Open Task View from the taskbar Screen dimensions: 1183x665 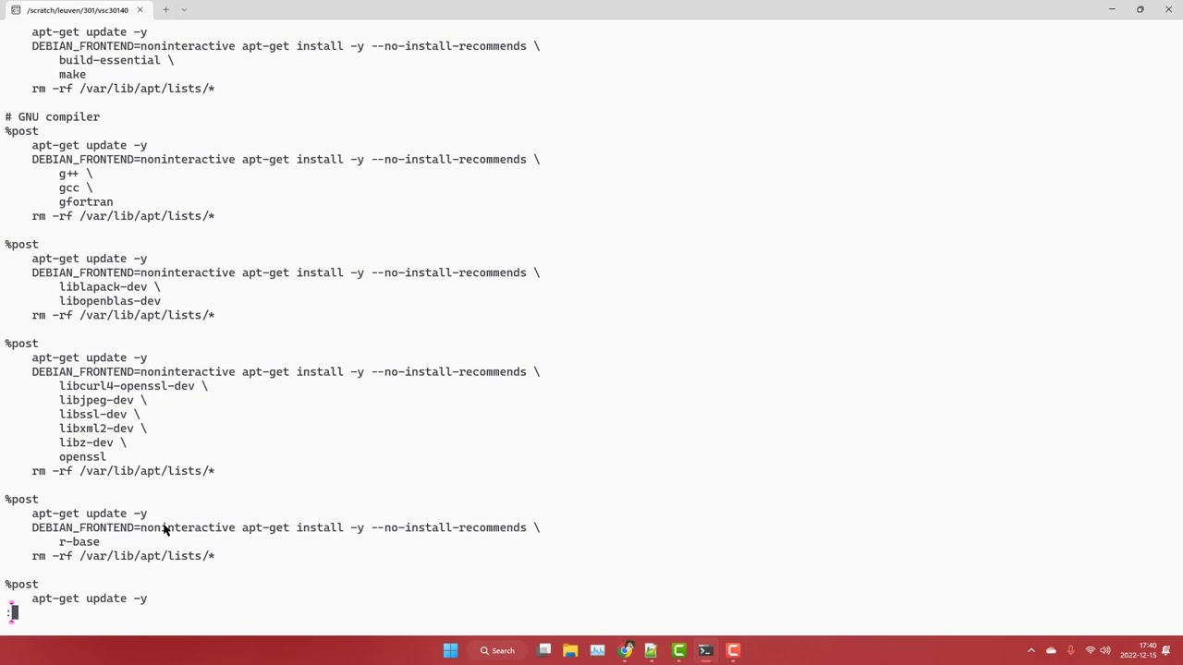(544, 650)
